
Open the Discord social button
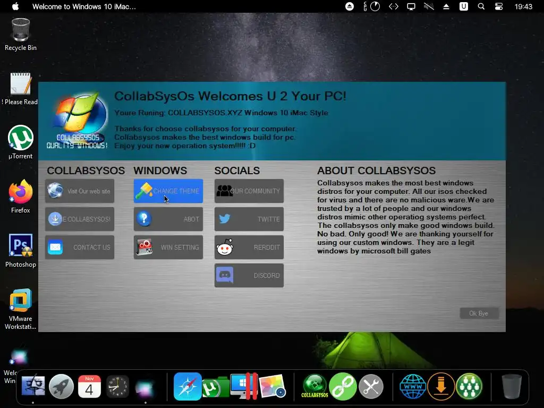coord(249,276)
